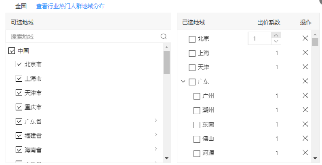This screenshot has height=165, width=322.
Task: Click the search magnifier icon
Action: [164, 37]
